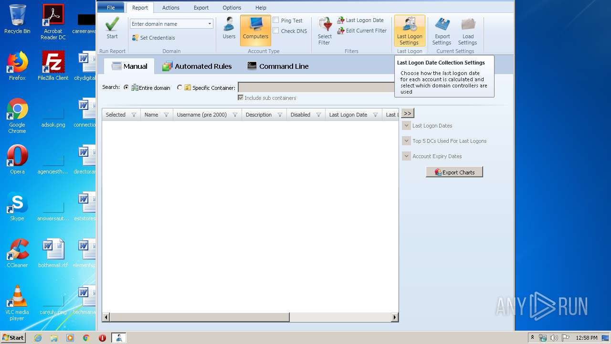Click the Opera taskbar icon
This screenshot has height=344, width=611.
(x=102, y=338)
